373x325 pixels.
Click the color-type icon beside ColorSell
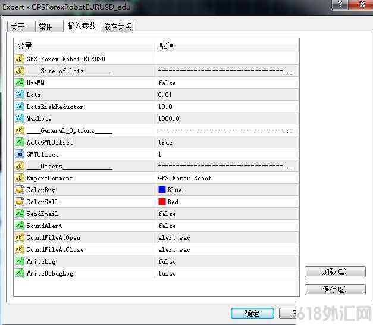coord(19,202)
